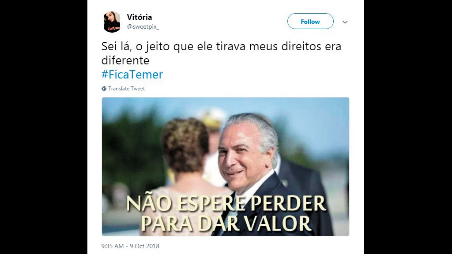Open the #FicaTemer hashtag
The image size is (452, 254).
pyautogui.click(x=132, y=75)
